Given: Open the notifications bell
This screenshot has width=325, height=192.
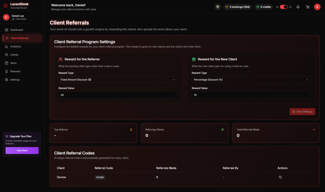Looking at the screenshot, I should (x=298, y=7).
